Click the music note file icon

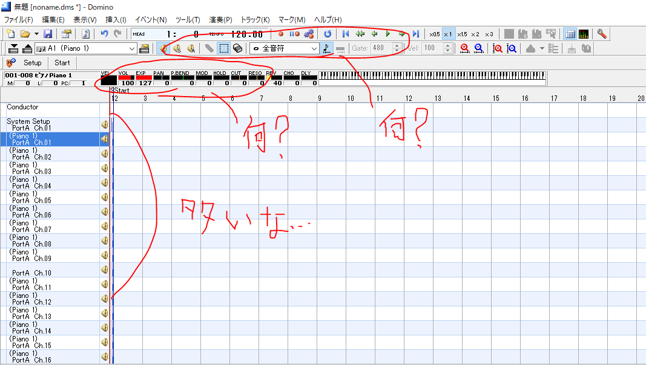point(86,34)
